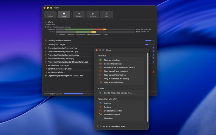
Task: Select sent/Initial submission.docx row
Action: tap(69, 69)
